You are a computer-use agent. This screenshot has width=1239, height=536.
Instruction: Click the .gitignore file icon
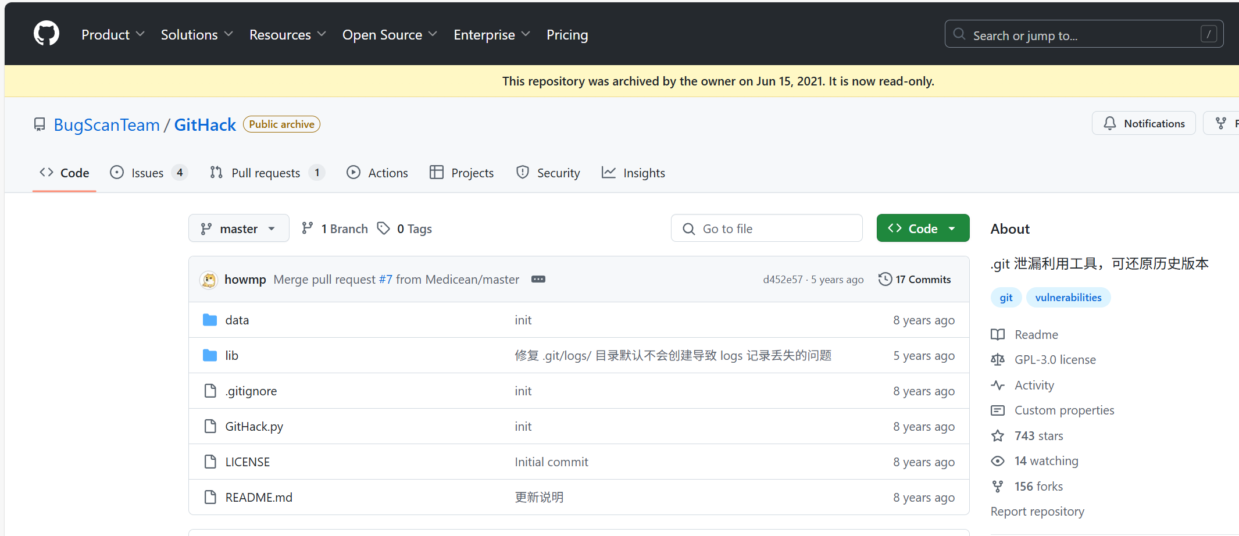click(210, 391)
